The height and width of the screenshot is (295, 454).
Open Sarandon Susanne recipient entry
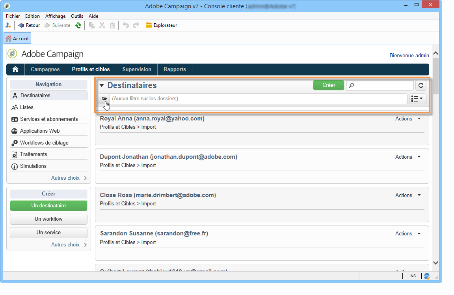click(154, 233)
